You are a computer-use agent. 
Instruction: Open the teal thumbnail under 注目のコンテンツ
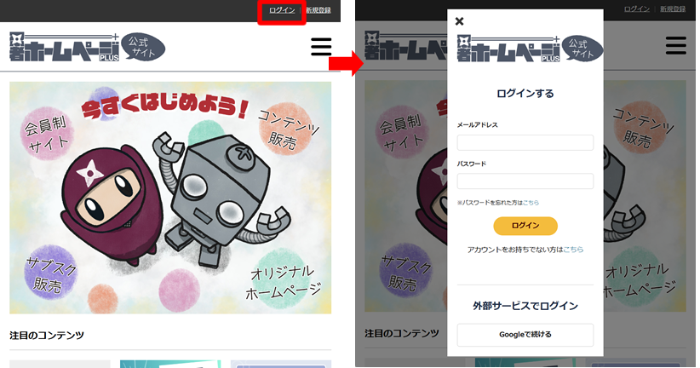(169, 364)
